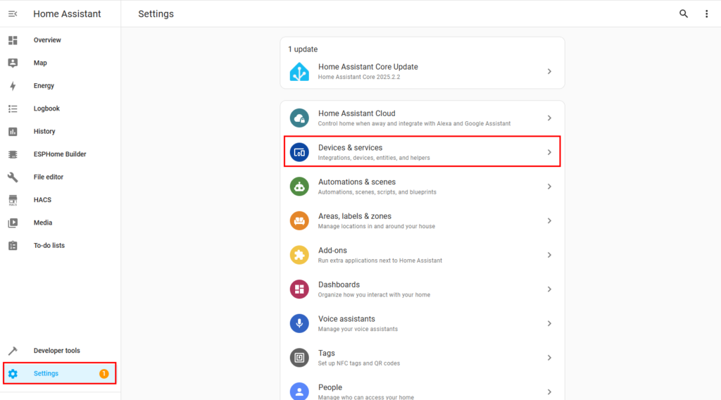Expand Home Assistant Core Update chevron

549,72
